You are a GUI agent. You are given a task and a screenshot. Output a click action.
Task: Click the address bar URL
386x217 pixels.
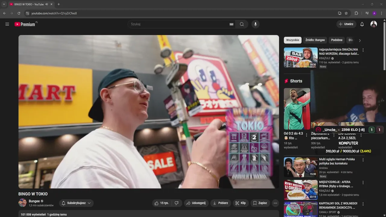pyautogui.click(x=54, y=13)
